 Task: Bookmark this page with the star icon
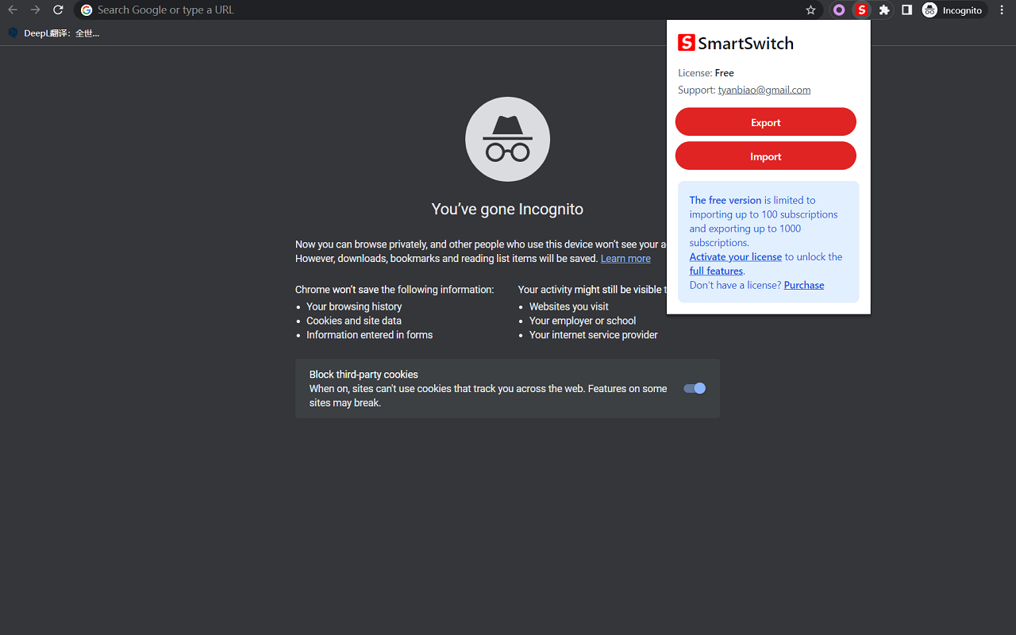pos(810,10)
